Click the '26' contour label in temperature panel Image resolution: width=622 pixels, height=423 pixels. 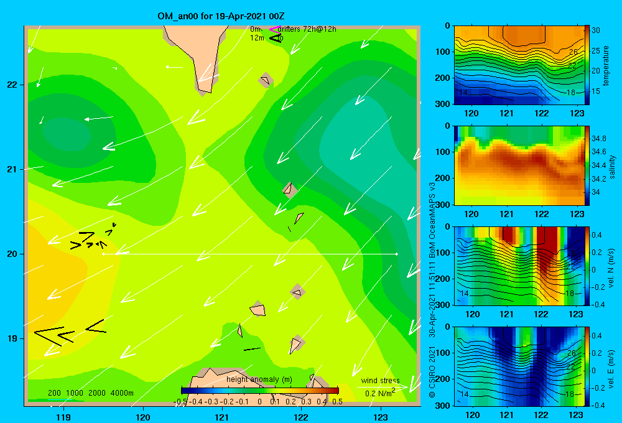(x=573, y=52)
